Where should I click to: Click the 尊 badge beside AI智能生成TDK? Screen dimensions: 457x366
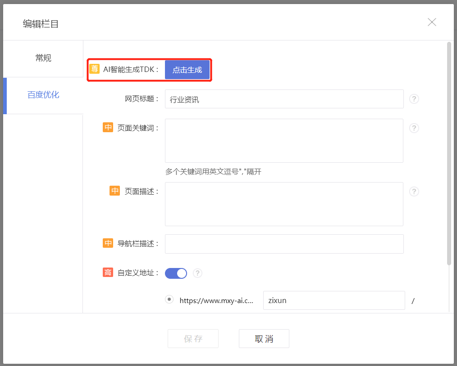[x=94, y=69]
